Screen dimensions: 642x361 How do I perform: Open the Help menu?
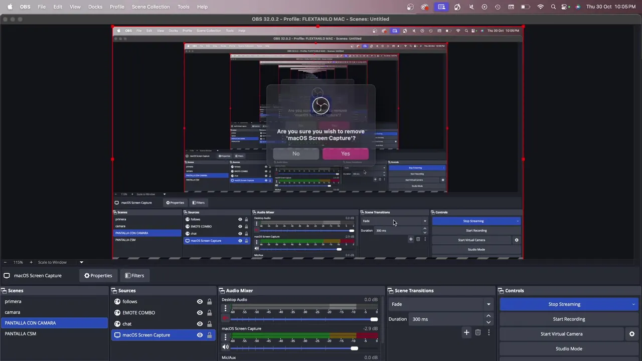(202, 7)
